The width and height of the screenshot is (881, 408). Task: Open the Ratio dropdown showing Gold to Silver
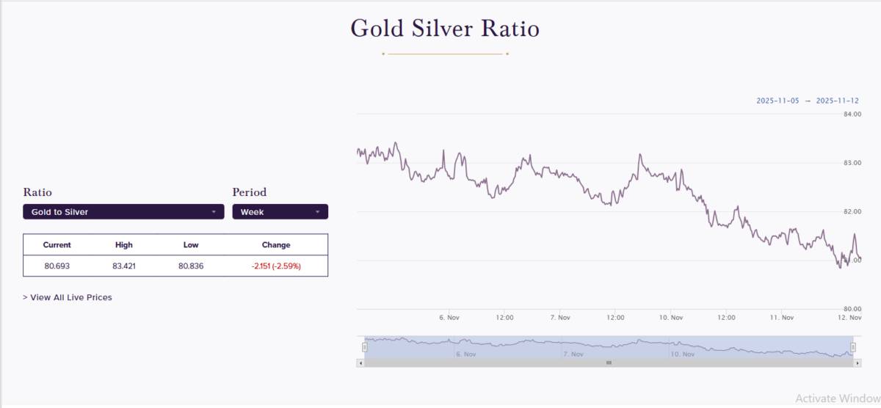pyautogui.click(x=123, y=212)
